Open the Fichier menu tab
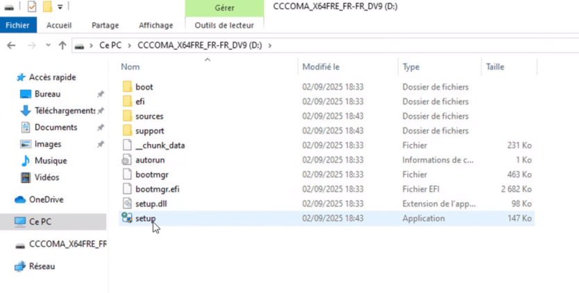Image resolution: width=579 pixels, height=293 pixels. click(17, 25)
